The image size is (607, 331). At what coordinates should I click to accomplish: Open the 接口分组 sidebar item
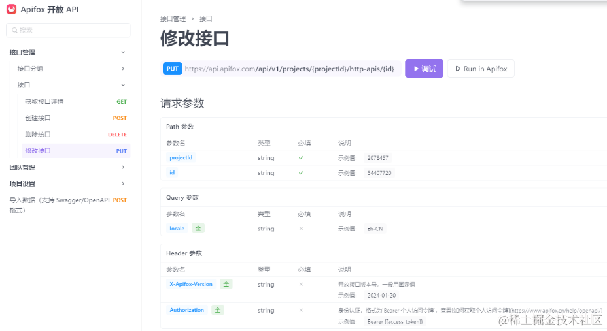coord(30,69)
